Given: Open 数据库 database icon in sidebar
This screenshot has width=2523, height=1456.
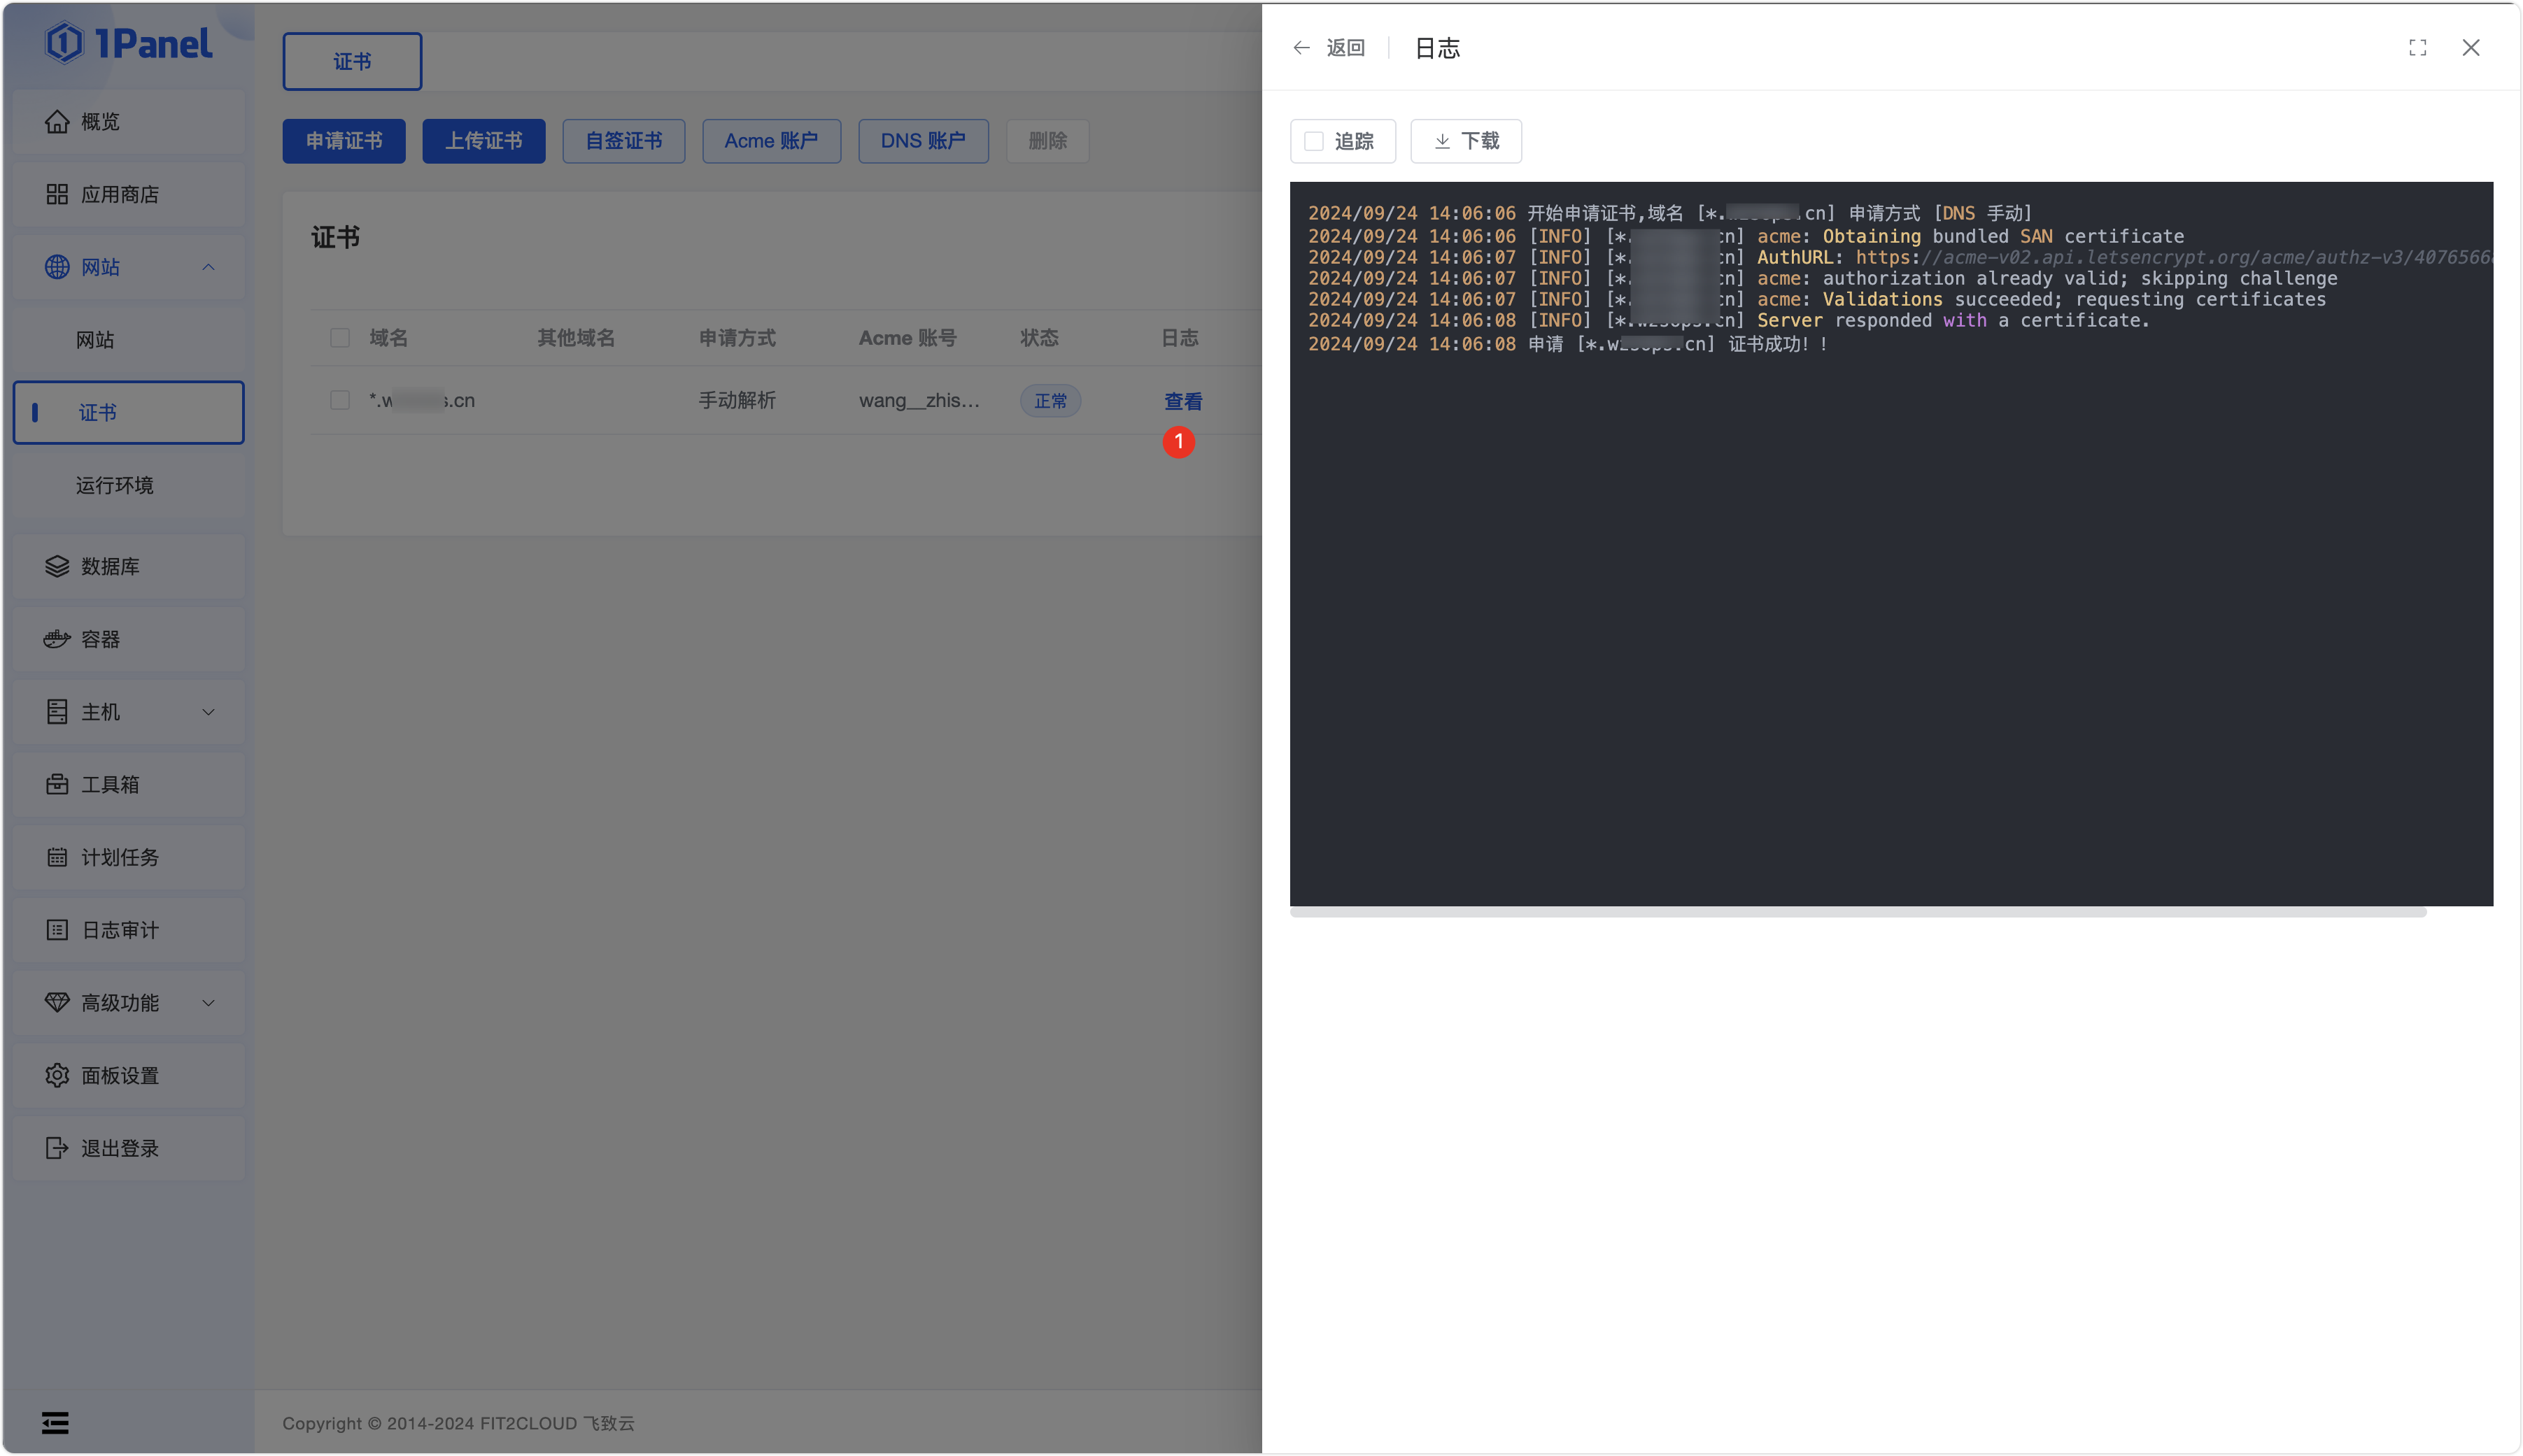Looking at the screenshot, I should [57, 566].
